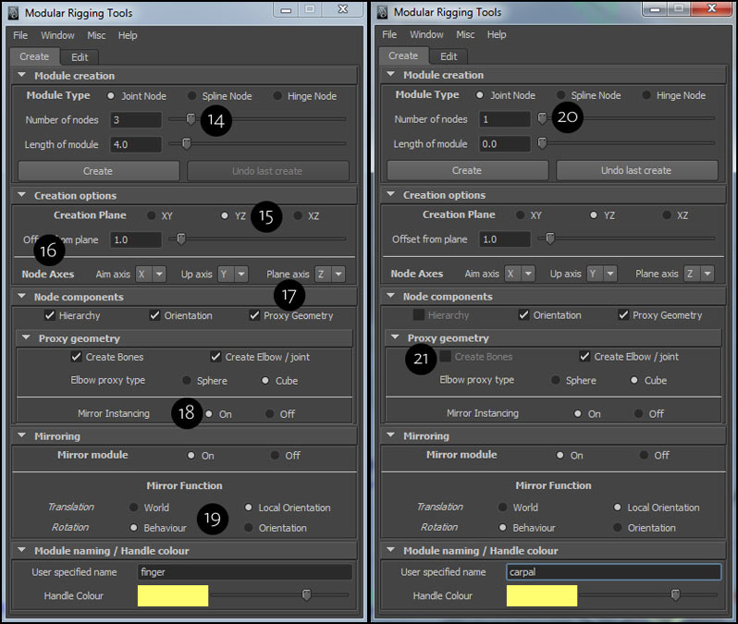Click the Maya app icon in right window title bar
This screenshot has height=624, width=738.
click(x=383, y=12)
